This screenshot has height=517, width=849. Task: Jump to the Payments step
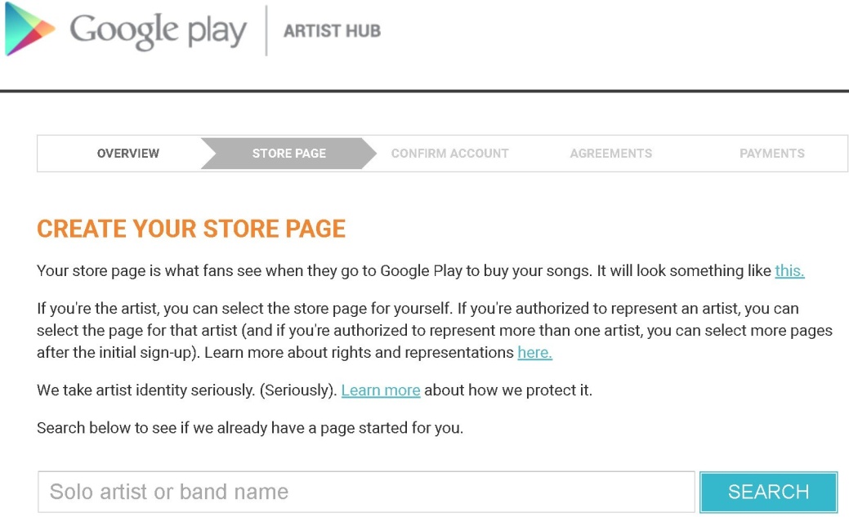tap(771, 154)
